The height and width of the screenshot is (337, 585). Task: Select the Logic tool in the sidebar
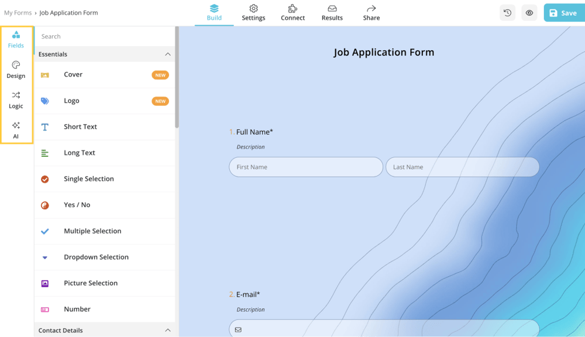(16, 101)
